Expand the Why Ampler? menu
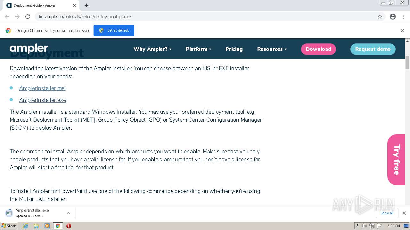Screen dimensions: 410x230 coord(152,49)
